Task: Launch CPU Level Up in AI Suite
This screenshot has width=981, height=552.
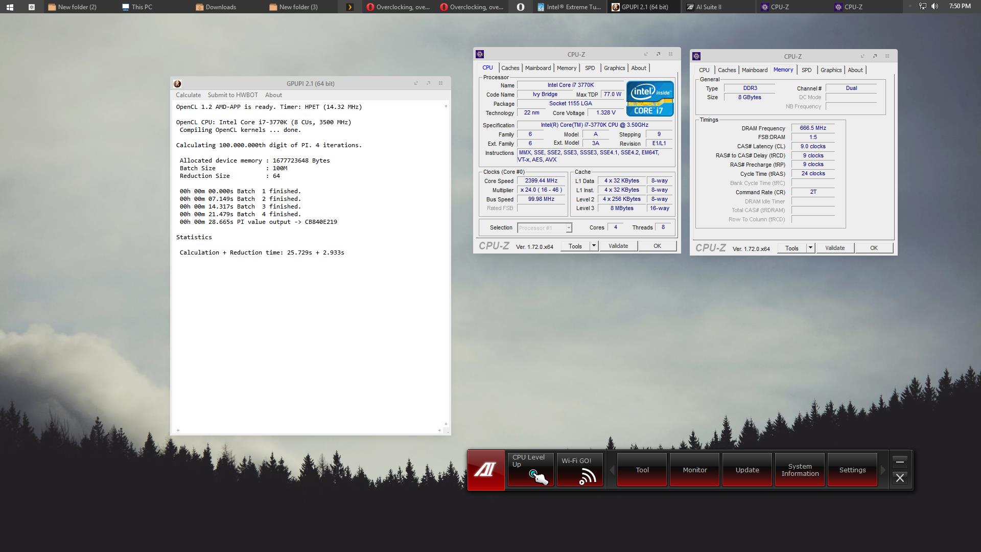Action: [530, 469]
